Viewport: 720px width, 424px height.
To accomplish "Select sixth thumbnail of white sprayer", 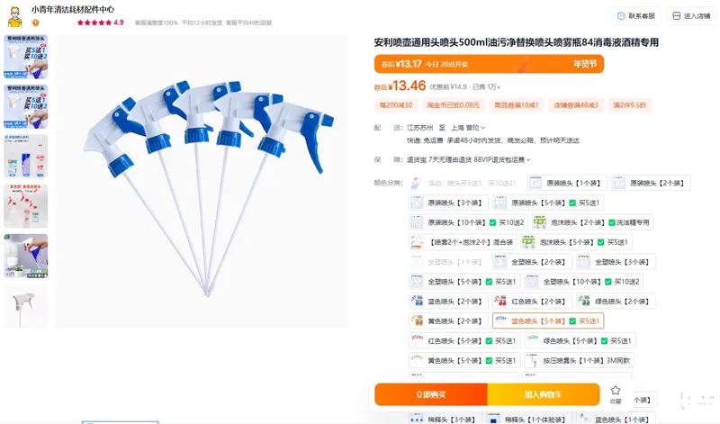I will 26,306.
